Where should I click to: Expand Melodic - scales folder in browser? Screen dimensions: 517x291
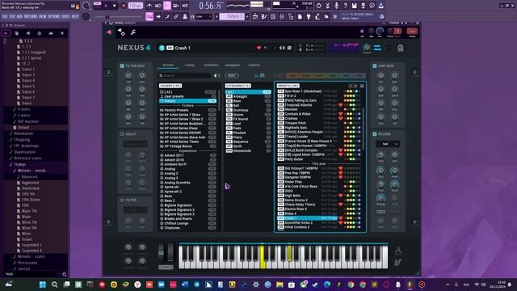pos(31,257)
